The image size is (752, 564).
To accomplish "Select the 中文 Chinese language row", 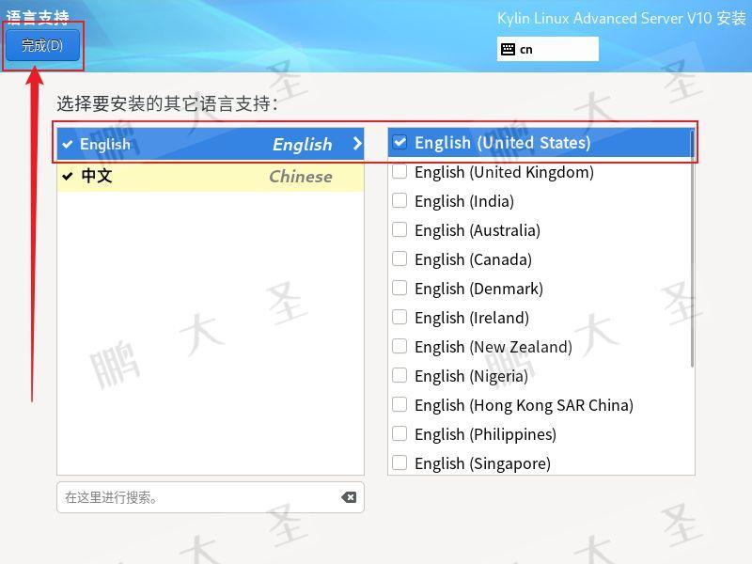I will (210, 176).
